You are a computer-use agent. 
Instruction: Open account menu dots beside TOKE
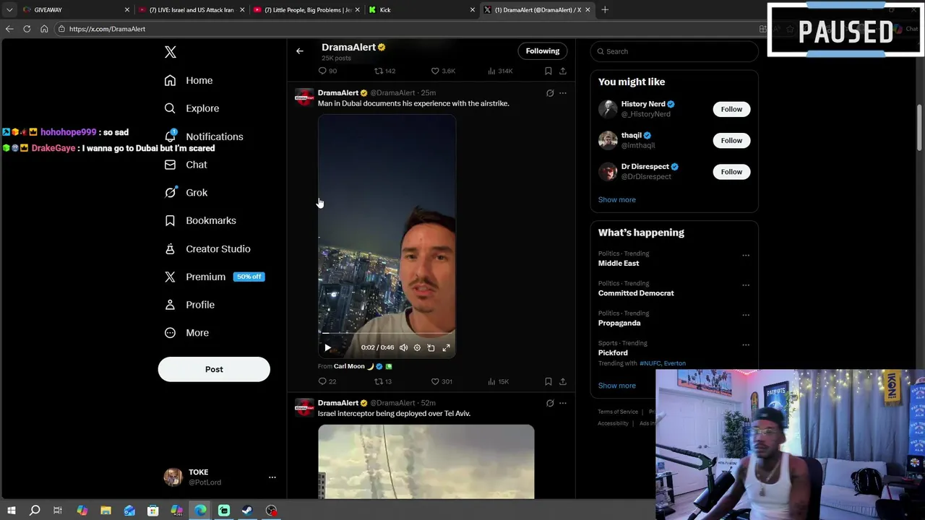pos(272,477)
